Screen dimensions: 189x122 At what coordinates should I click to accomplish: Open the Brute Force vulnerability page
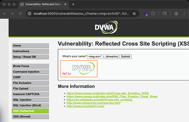[30, 66]
